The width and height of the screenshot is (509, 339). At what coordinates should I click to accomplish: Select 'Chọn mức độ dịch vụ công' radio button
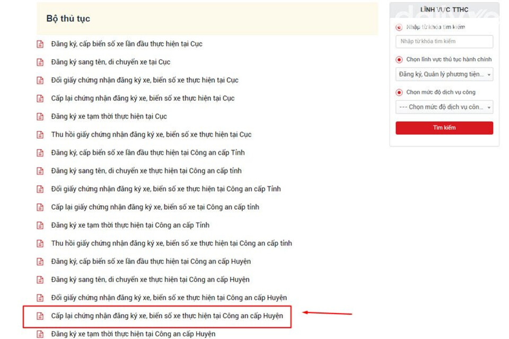pos(399,92)
